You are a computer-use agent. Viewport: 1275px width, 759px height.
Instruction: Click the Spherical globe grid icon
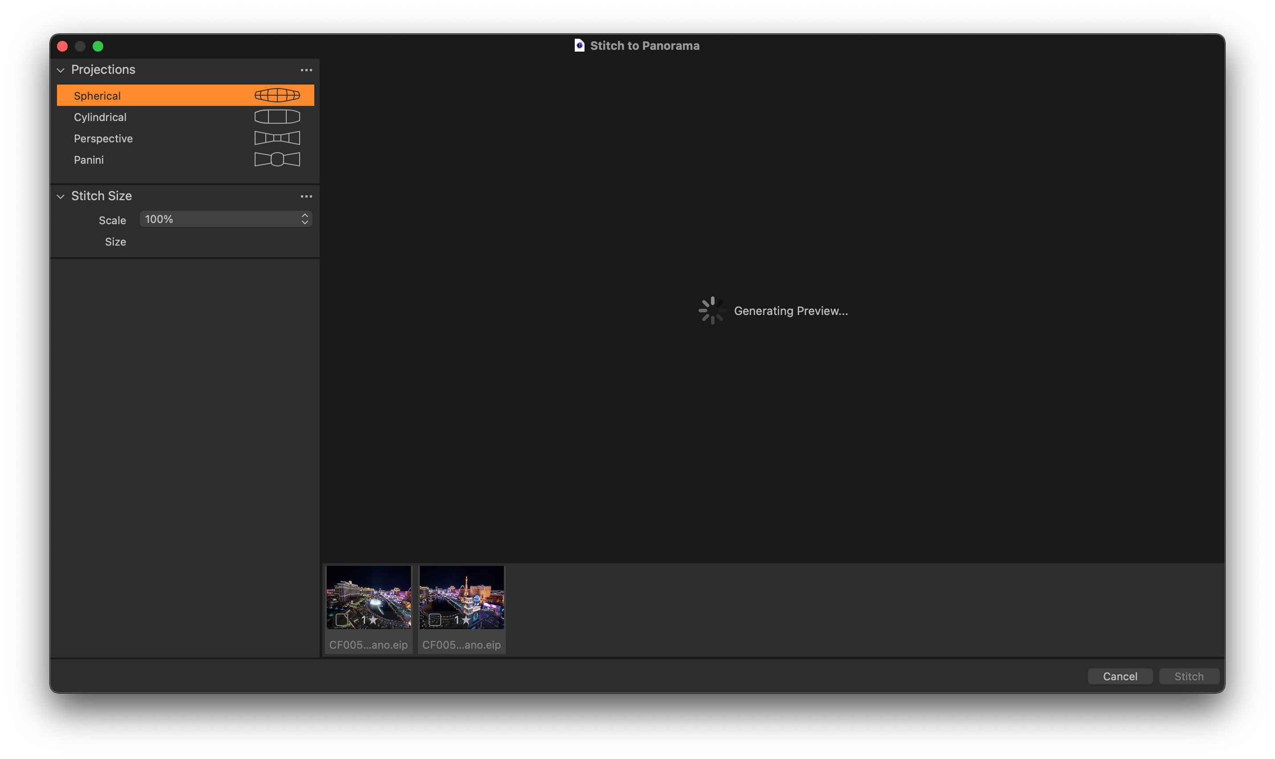tap(277, 95)
